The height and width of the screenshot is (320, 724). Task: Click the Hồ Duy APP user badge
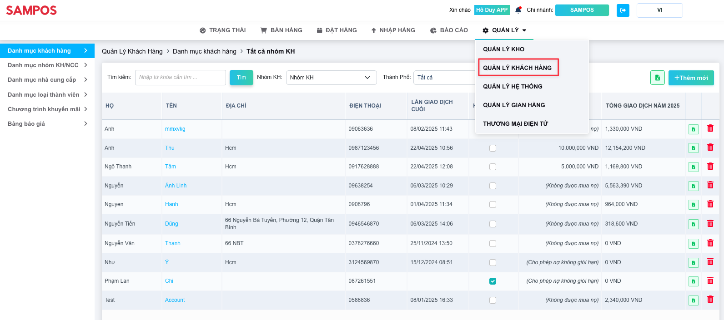[492, 10]
